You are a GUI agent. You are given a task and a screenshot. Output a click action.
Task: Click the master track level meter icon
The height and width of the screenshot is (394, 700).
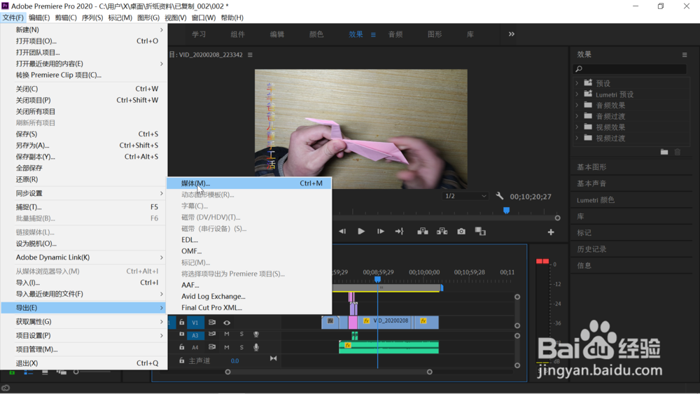tap(273, 358)
